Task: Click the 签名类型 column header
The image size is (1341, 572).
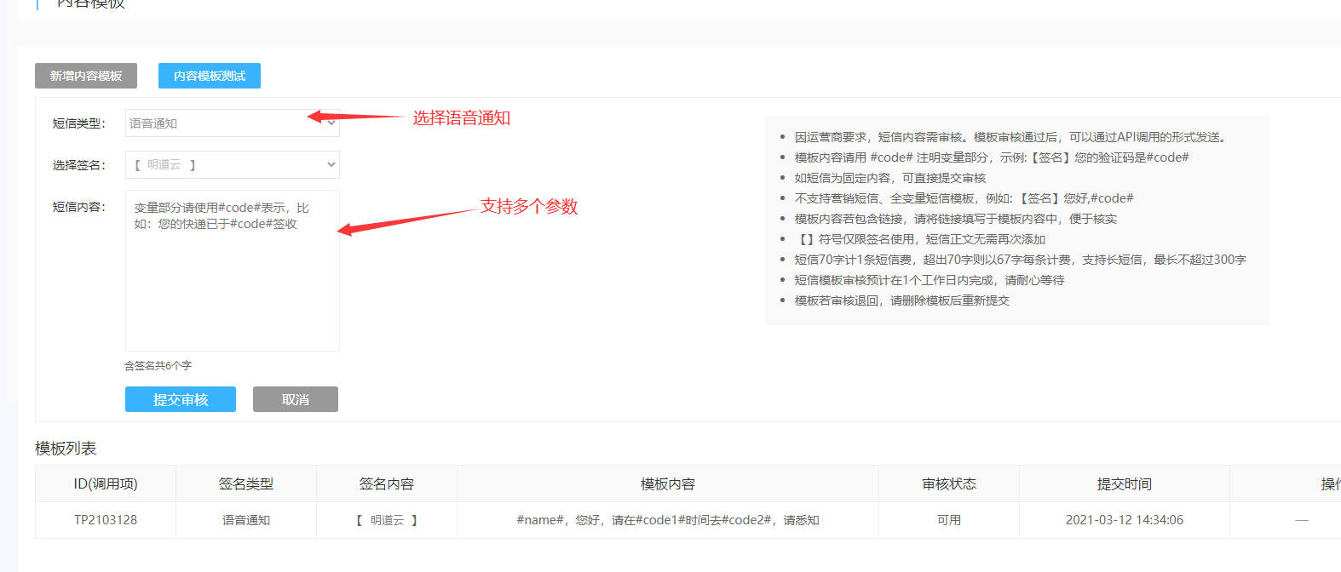Action: (x=246, y=483)
